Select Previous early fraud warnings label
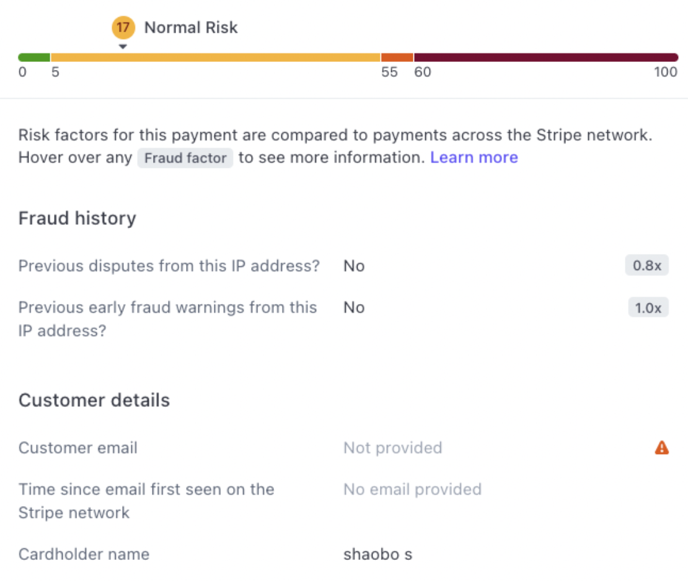The width and height of the screenshot is (688, 581). coord(167,319)
